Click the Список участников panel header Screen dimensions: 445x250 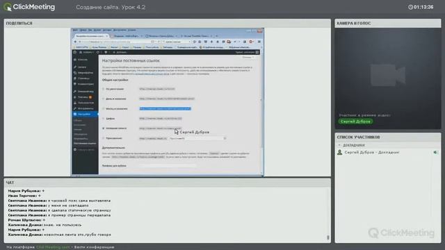click(x=388, y=137)
